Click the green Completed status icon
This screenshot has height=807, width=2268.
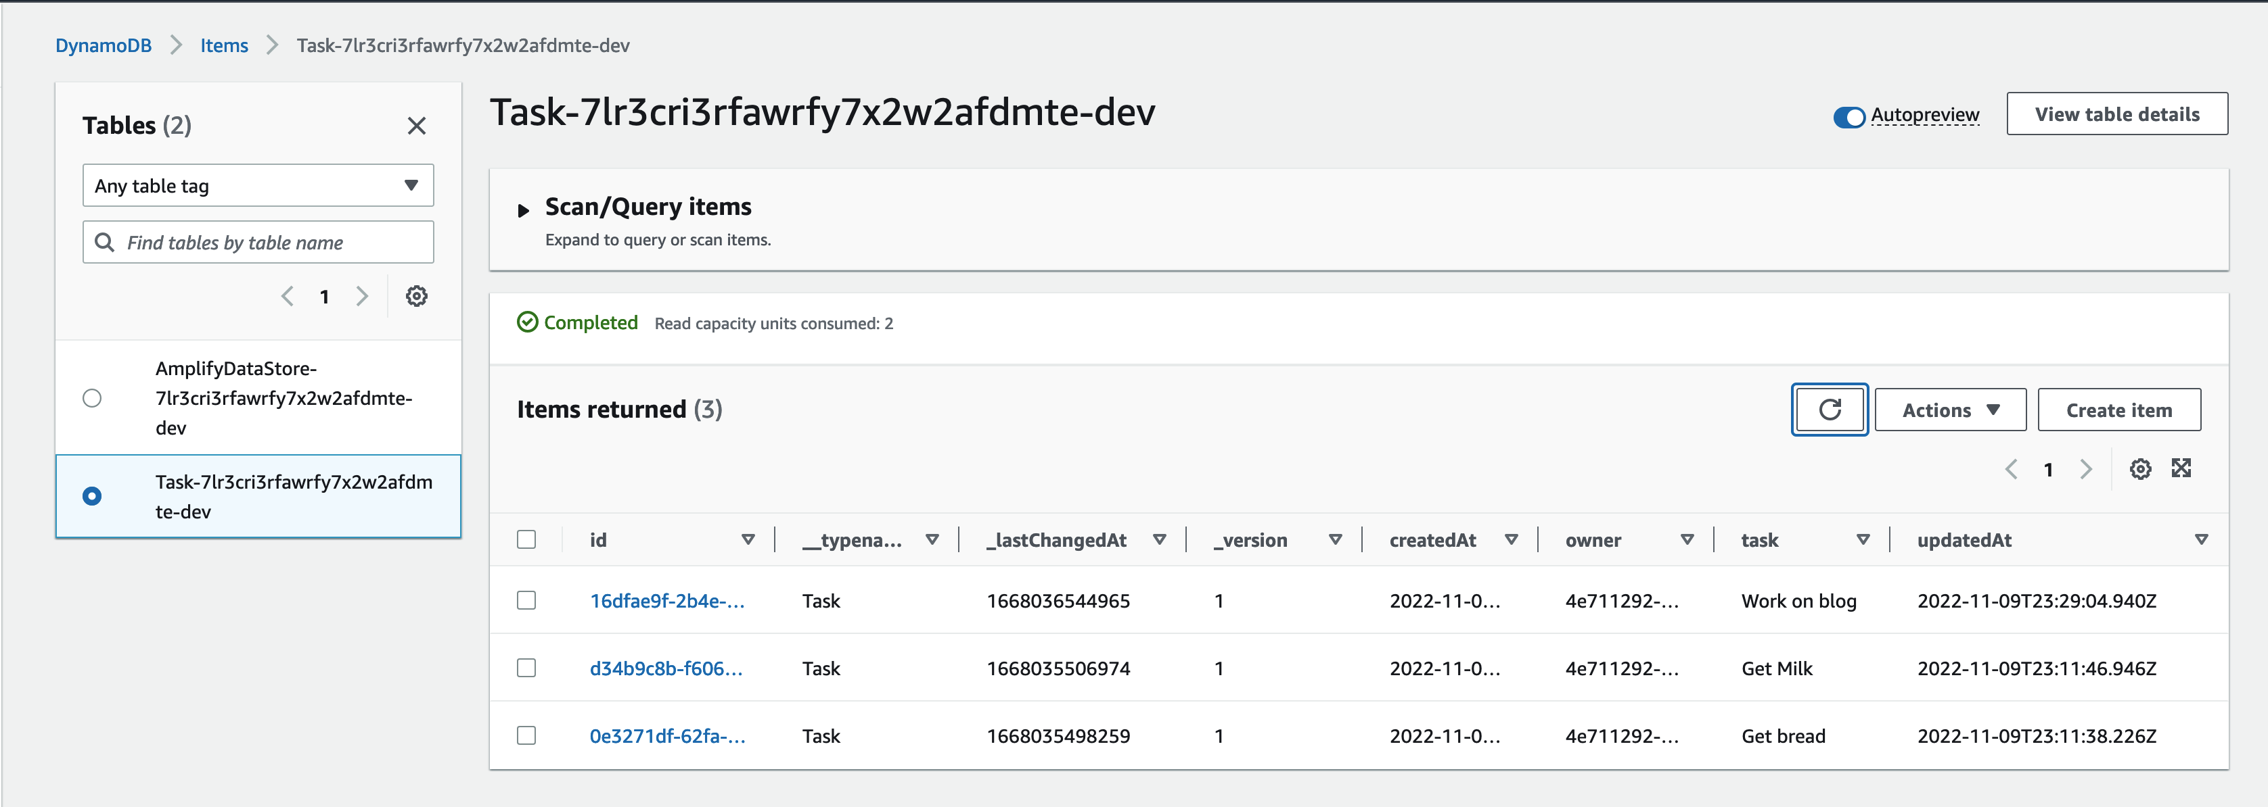tap(527, 322)
